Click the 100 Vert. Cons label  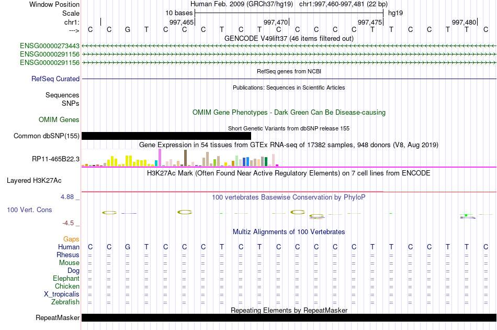click(x=29, y=210)
